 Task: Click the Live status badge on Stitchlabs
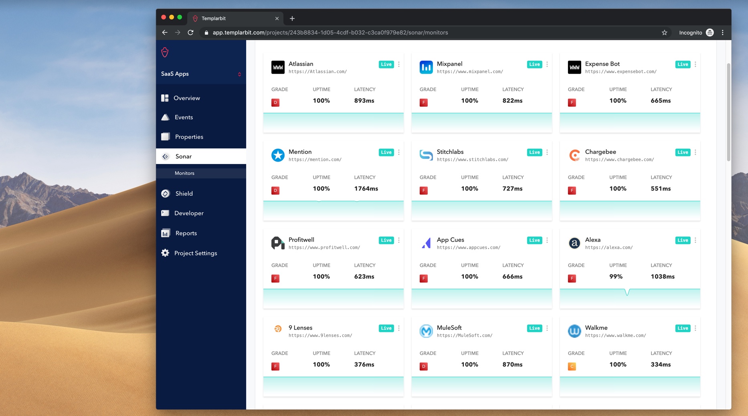pyautogui.click(x=534, y=152)
